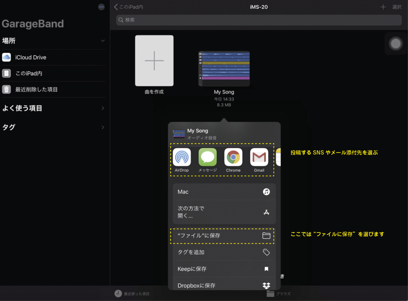Click the bookmark icon in Keep row
Viewport: 408px width, 301px height.
(x=267, y=269)
